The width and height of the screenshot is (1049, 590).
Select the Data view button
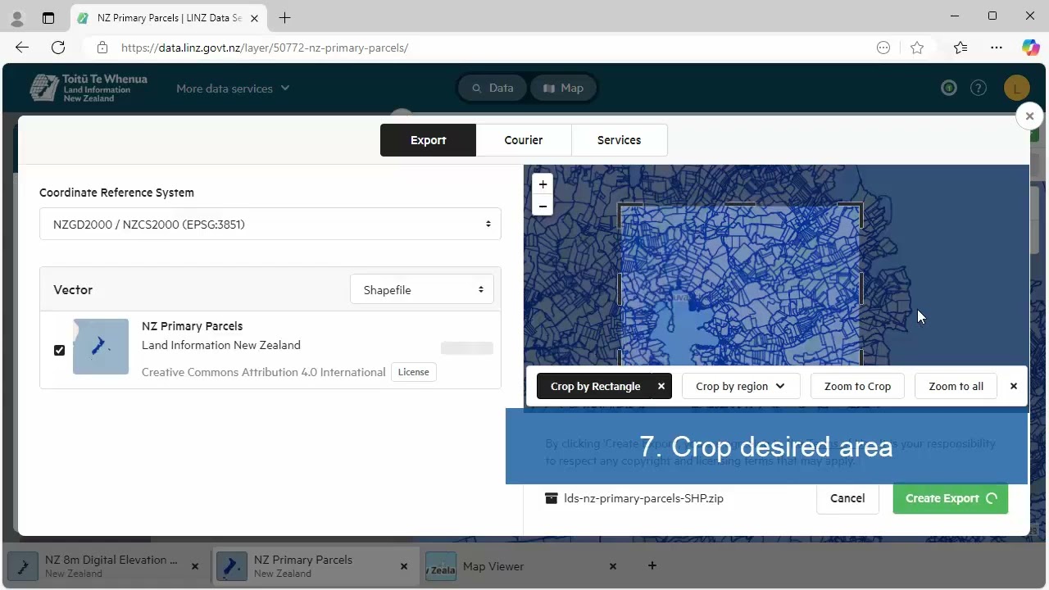click(493, 88)
